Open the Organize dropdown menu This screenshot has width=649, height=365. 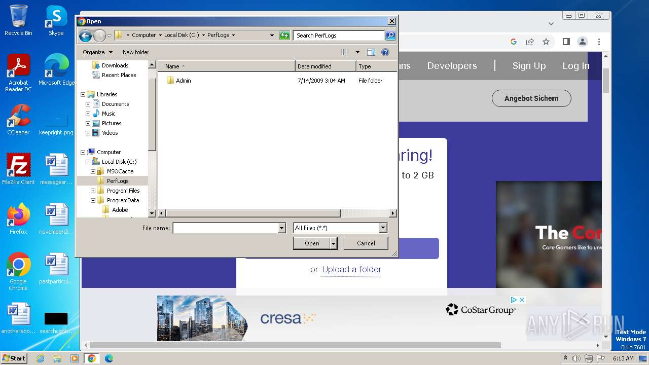click(x=97, y=52)
